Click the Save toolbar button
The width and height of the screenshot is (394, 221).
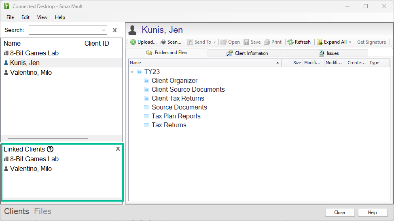[252, 42]
